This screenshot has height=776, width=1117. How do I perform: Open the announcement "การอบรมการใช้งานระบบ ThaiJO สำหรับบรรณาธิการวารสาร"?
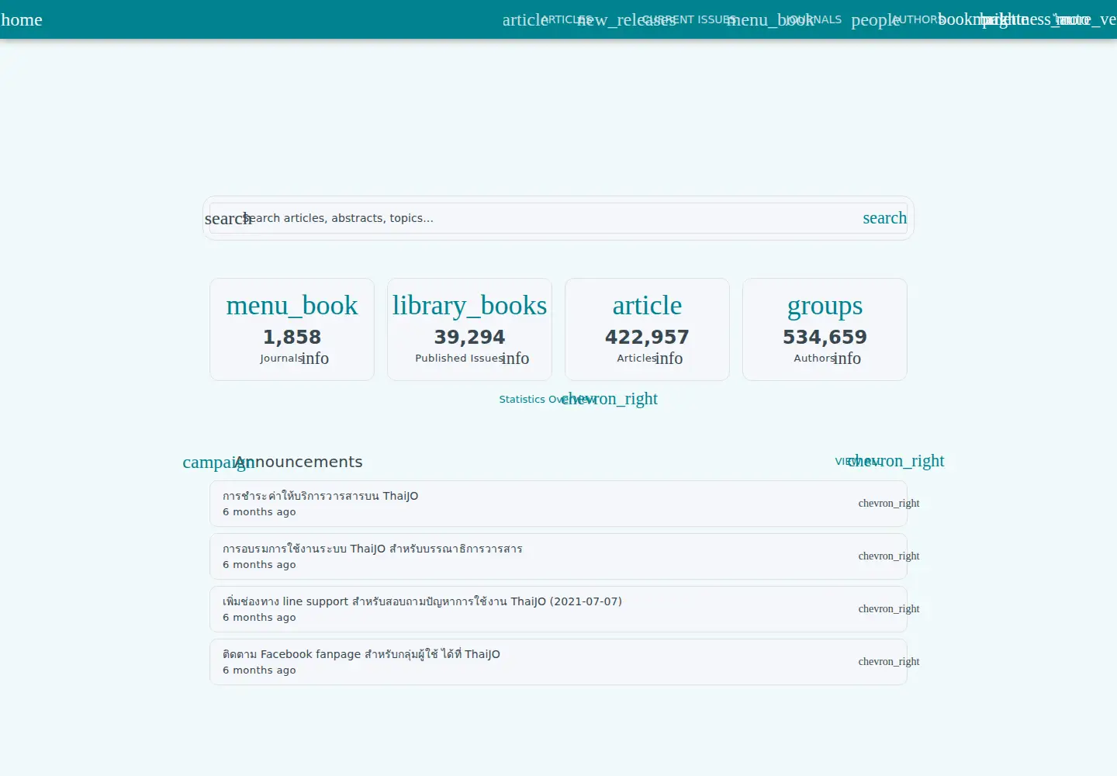pyautogui.click(x=558, y=556)
